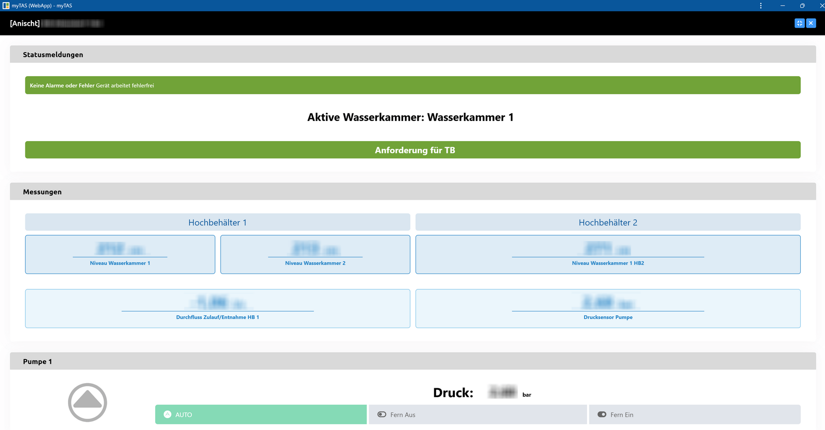Click the Hochbehälter 2 header
Viewport: 825px width, 430px height.
(x=608, y=222)
